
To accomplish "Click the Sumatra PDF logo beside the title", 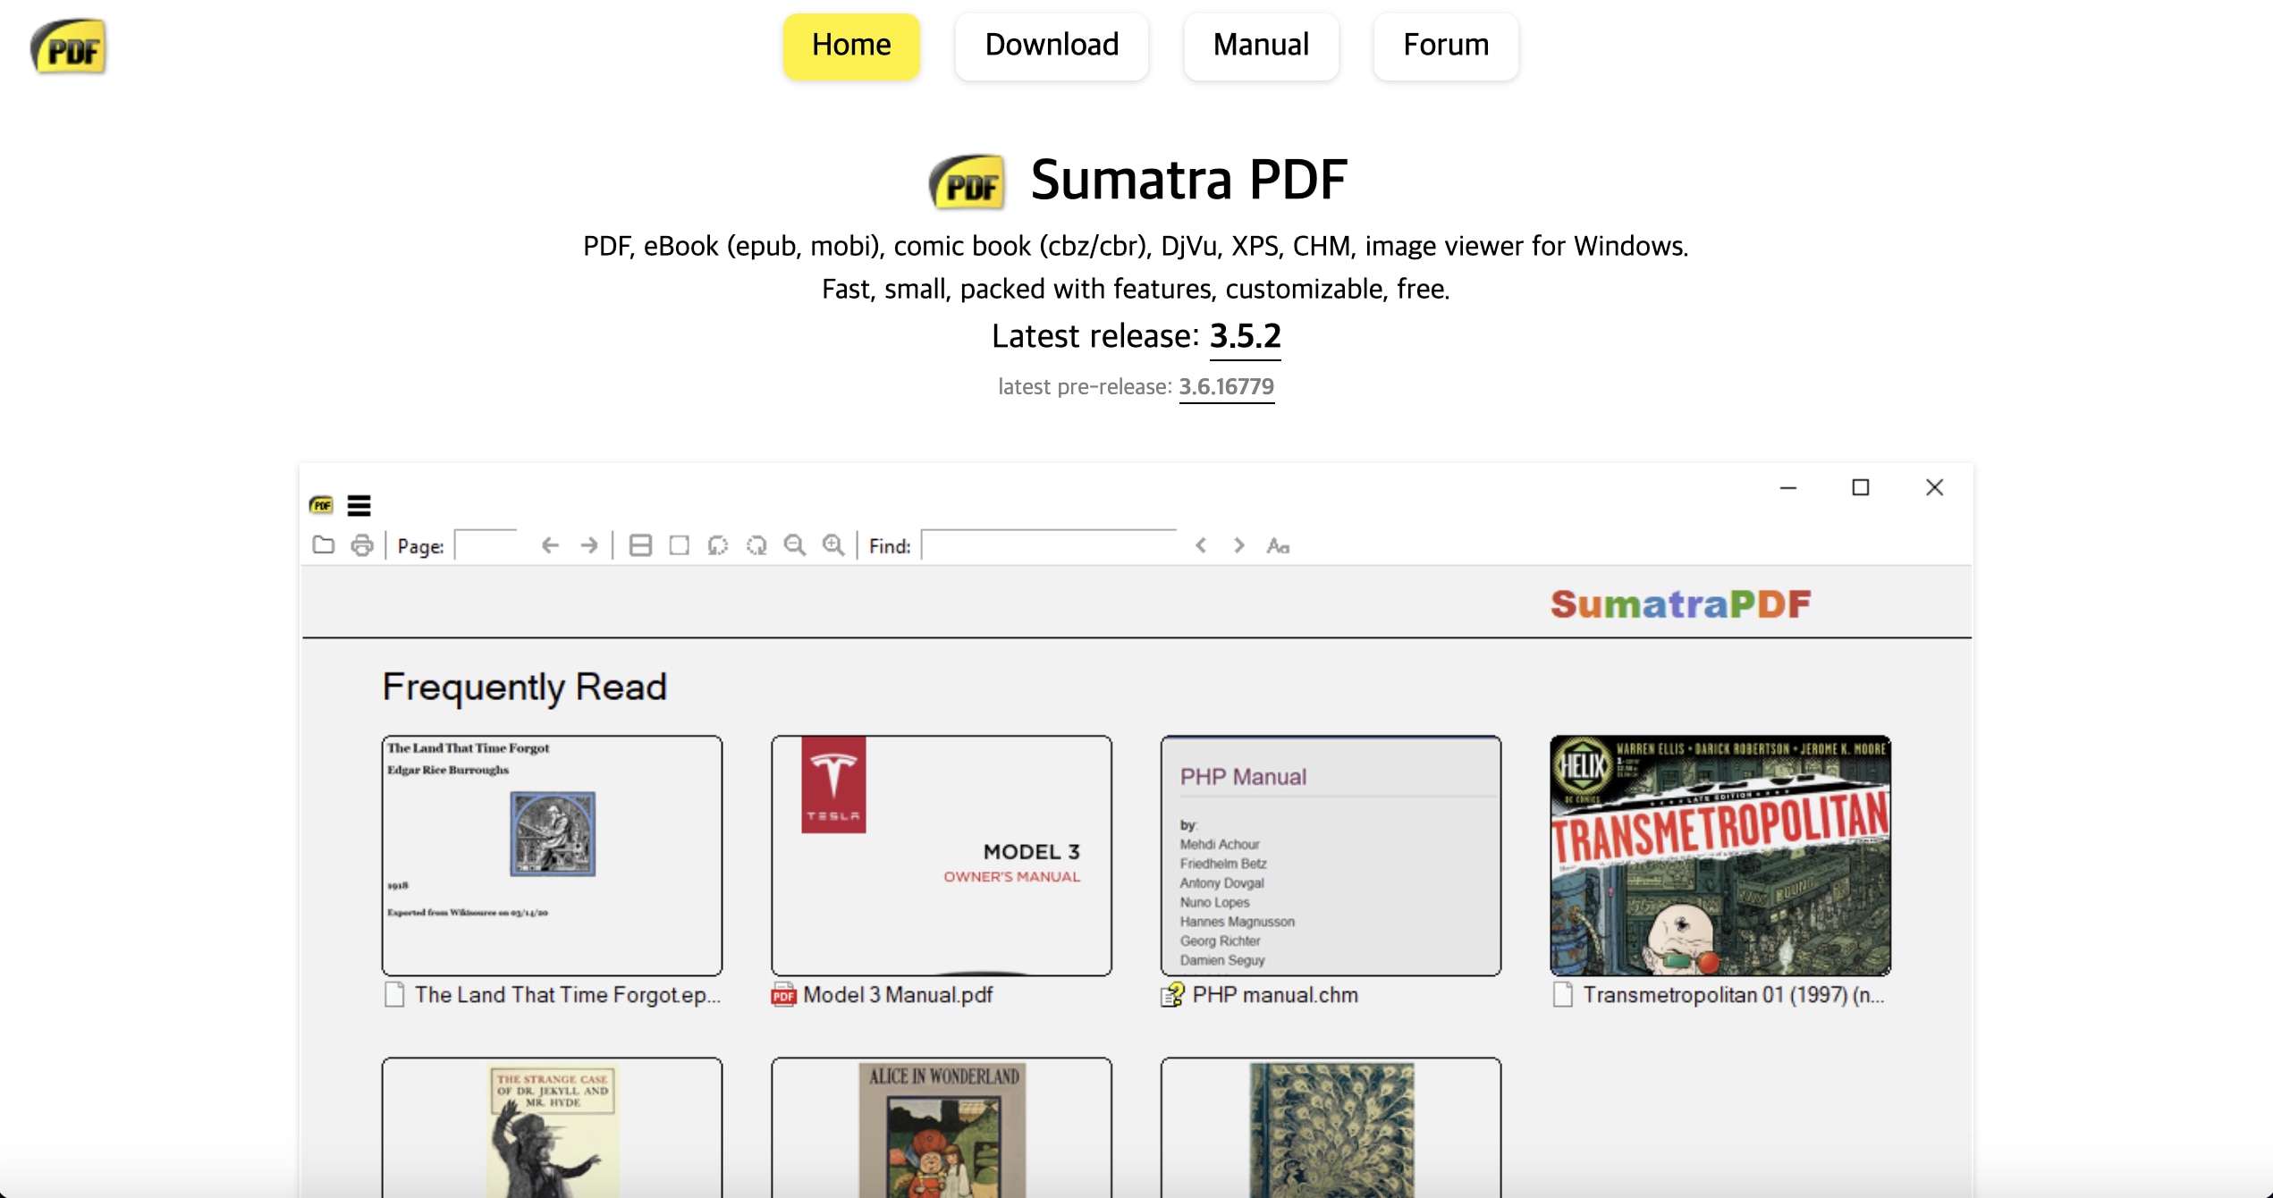I will (x=968, y=181).
